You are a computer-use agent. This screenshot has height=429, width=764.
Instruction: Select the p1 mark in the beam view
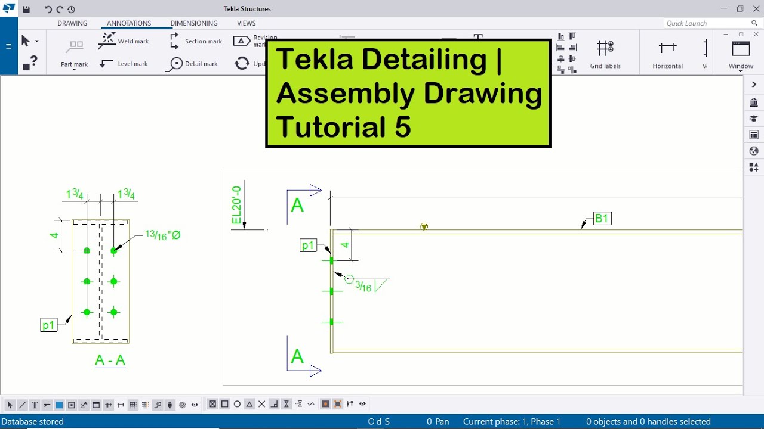tap(308, 245)
